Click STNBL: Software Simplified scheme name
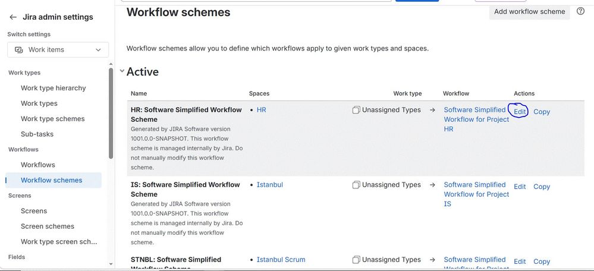Image resolution: width=594 pixels, height=271 pixels. 176,264
